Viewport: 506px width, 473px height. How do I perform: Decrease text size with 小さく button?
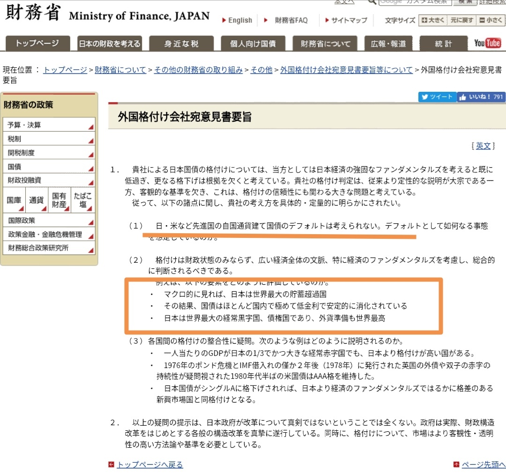[x=491, y=20]
